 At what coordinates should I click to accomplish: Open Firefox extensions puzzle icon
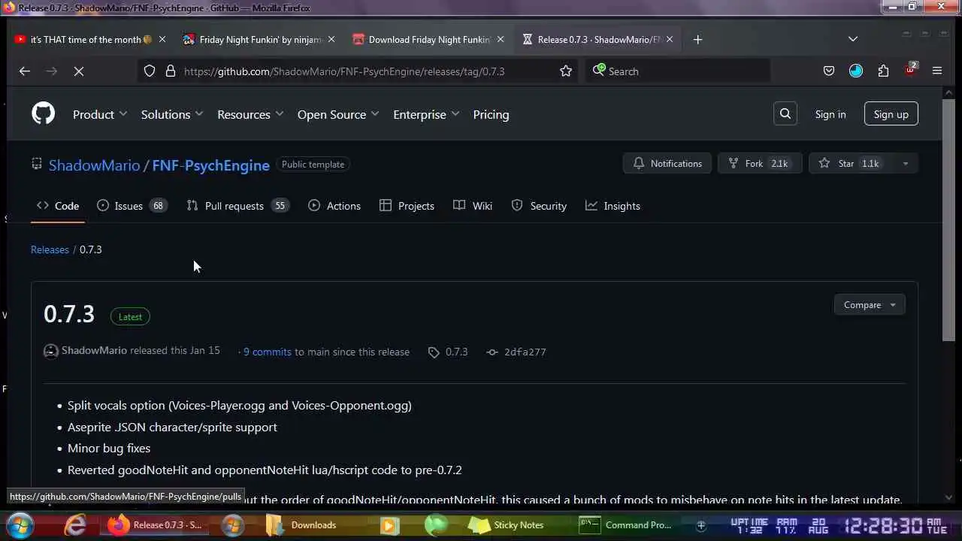883,71
